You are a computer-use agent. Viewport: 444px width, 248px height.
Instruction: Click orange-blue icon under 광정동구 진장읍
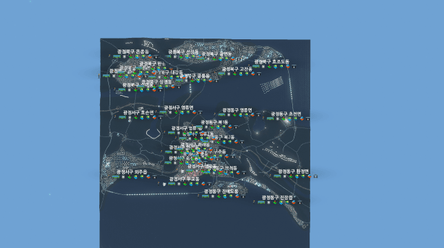pos(294,203)
